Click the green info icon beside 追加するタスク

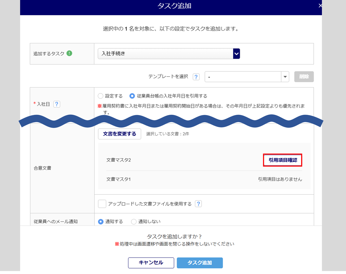click(x=69, y=53)
